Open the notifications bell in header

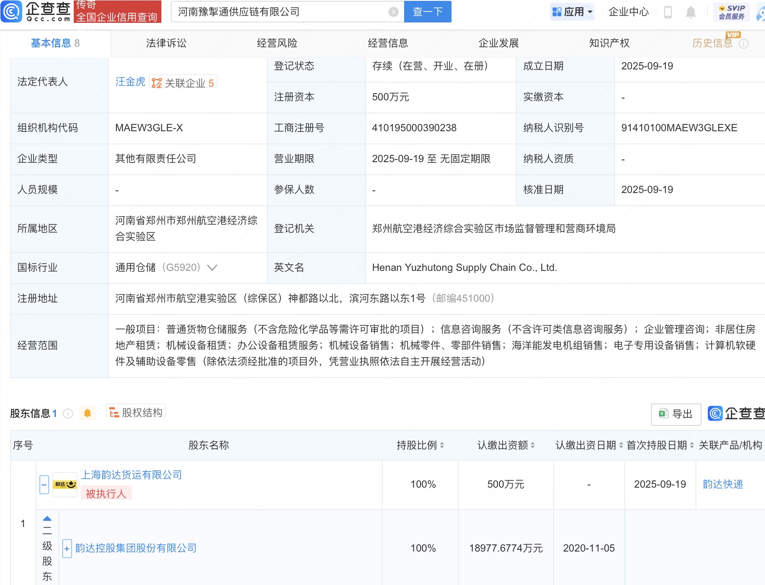coord(690,12)
